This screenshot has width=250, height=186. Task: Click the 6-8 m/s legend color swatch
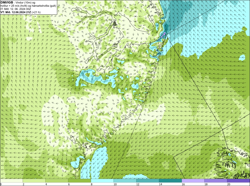(79, 181)
